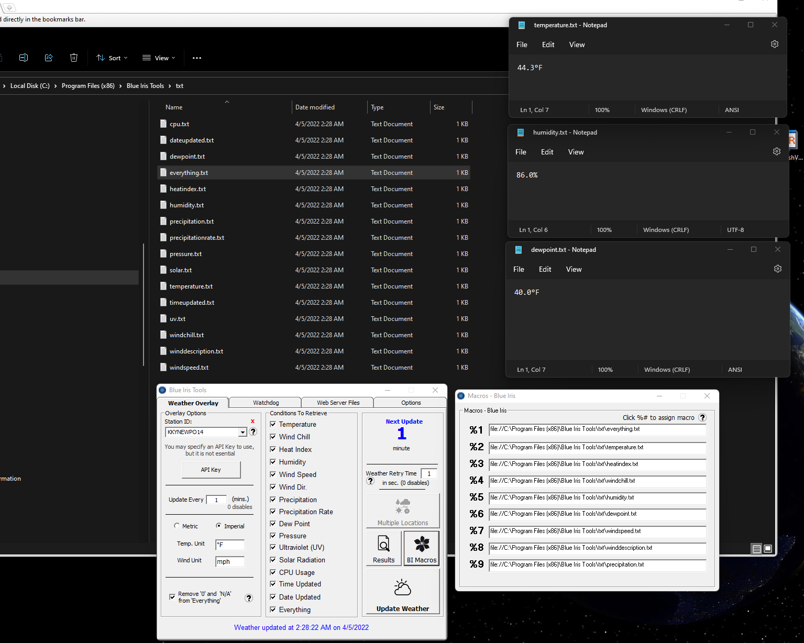Open Multiple Locations weather icon button
804x643 pixels.
(x=403, y=511)
